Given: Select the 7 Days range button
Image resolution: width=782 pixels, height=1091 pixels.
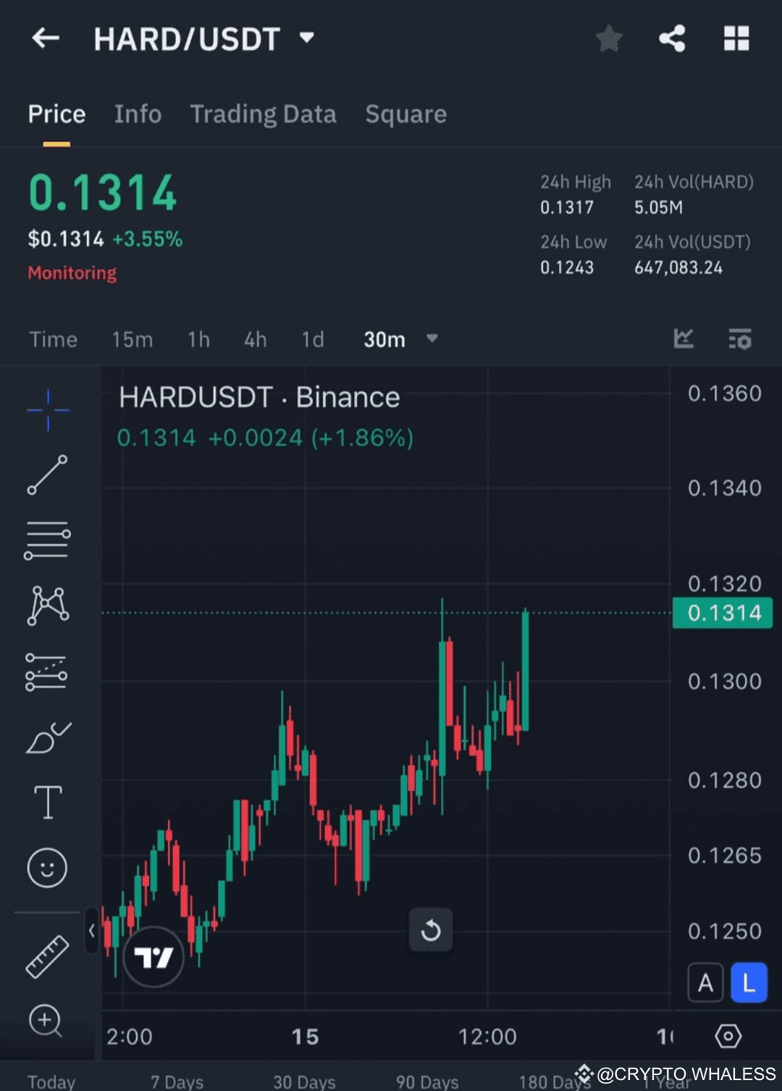Looking at the screenshot, I should [x=176, y=1080].
